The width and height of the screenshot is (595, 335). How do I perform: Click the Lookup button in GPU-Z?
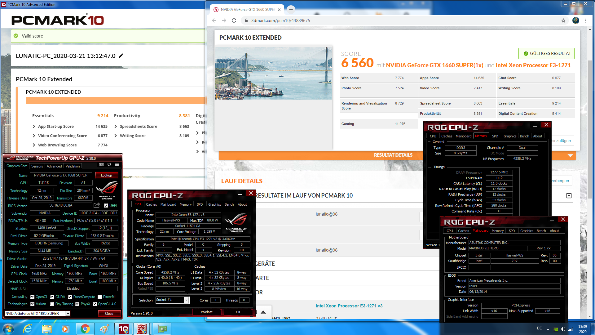tap(106, 175)
